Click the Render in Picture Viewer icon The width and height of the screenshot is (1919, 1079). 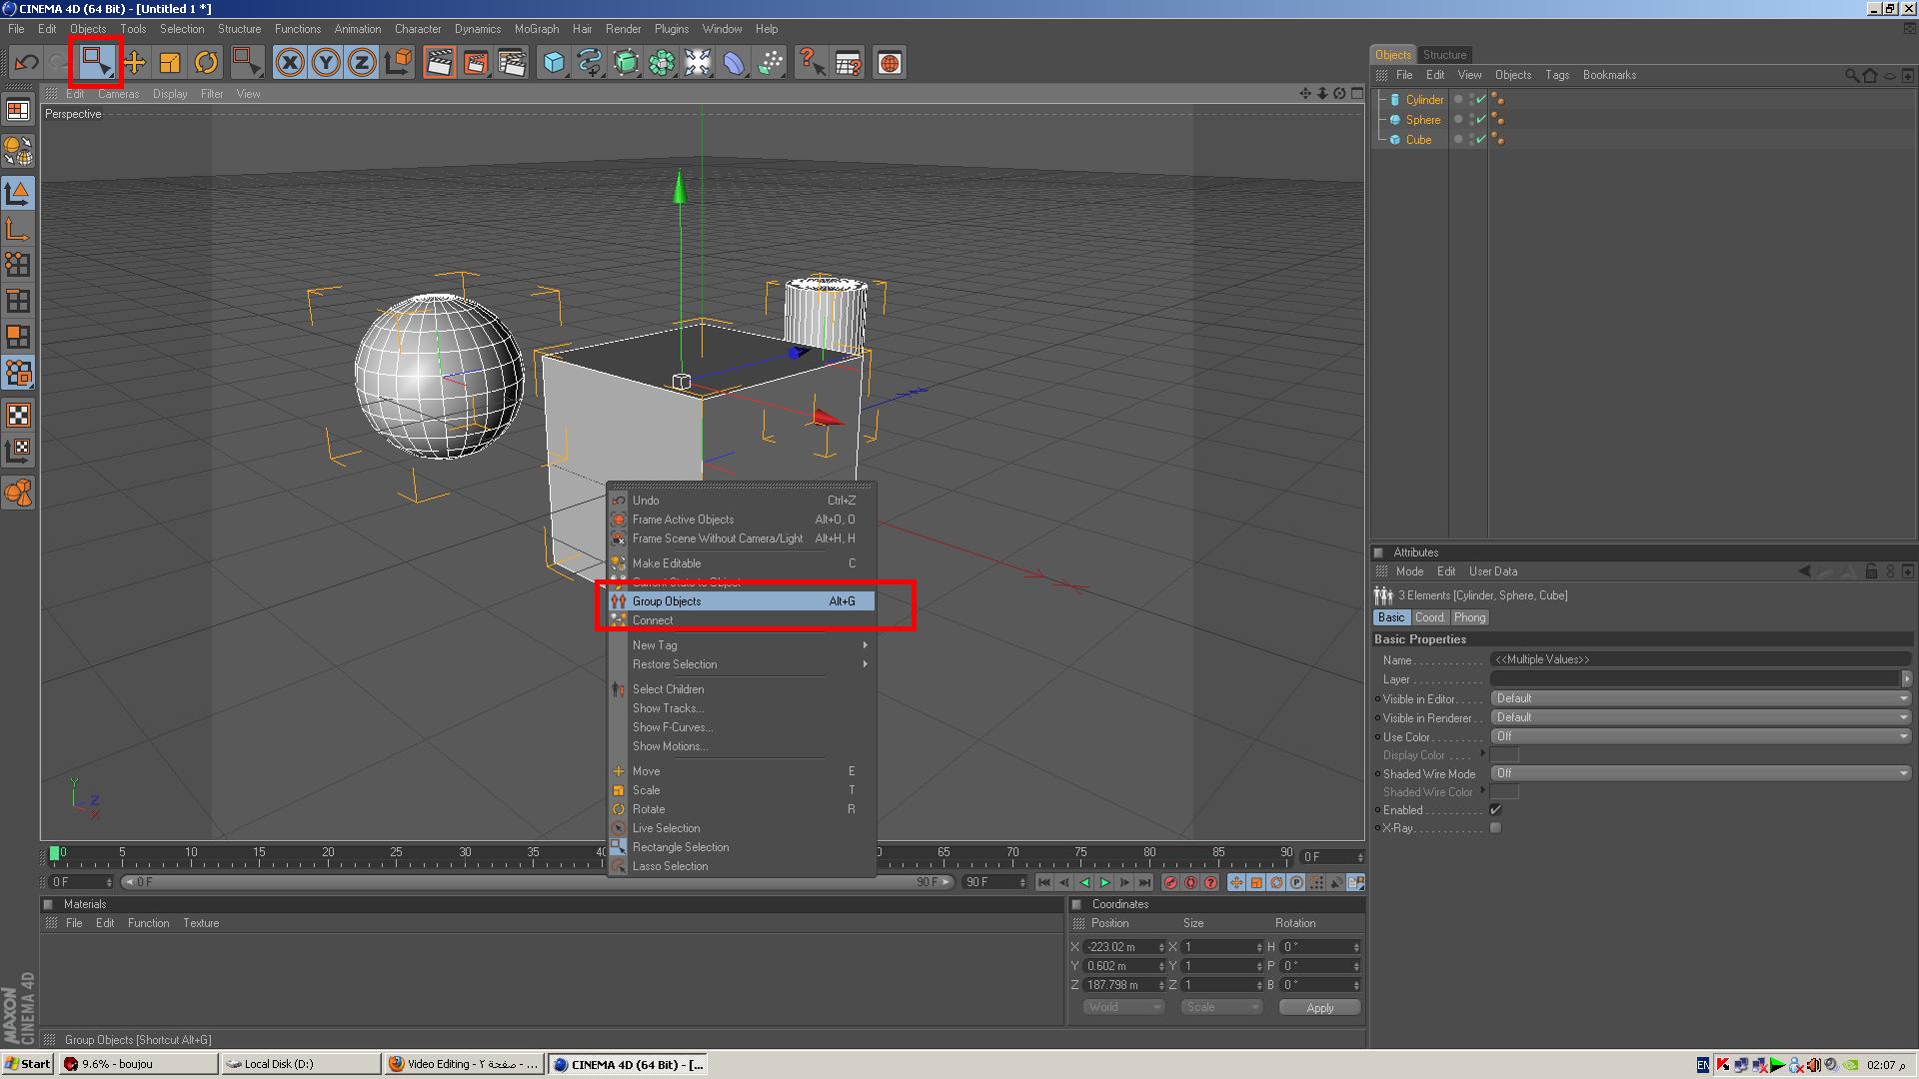click(475, 63)
